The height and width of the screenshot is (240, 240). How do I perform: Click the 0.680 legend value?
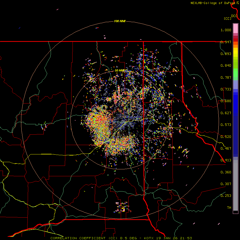[x=226, y=101]
